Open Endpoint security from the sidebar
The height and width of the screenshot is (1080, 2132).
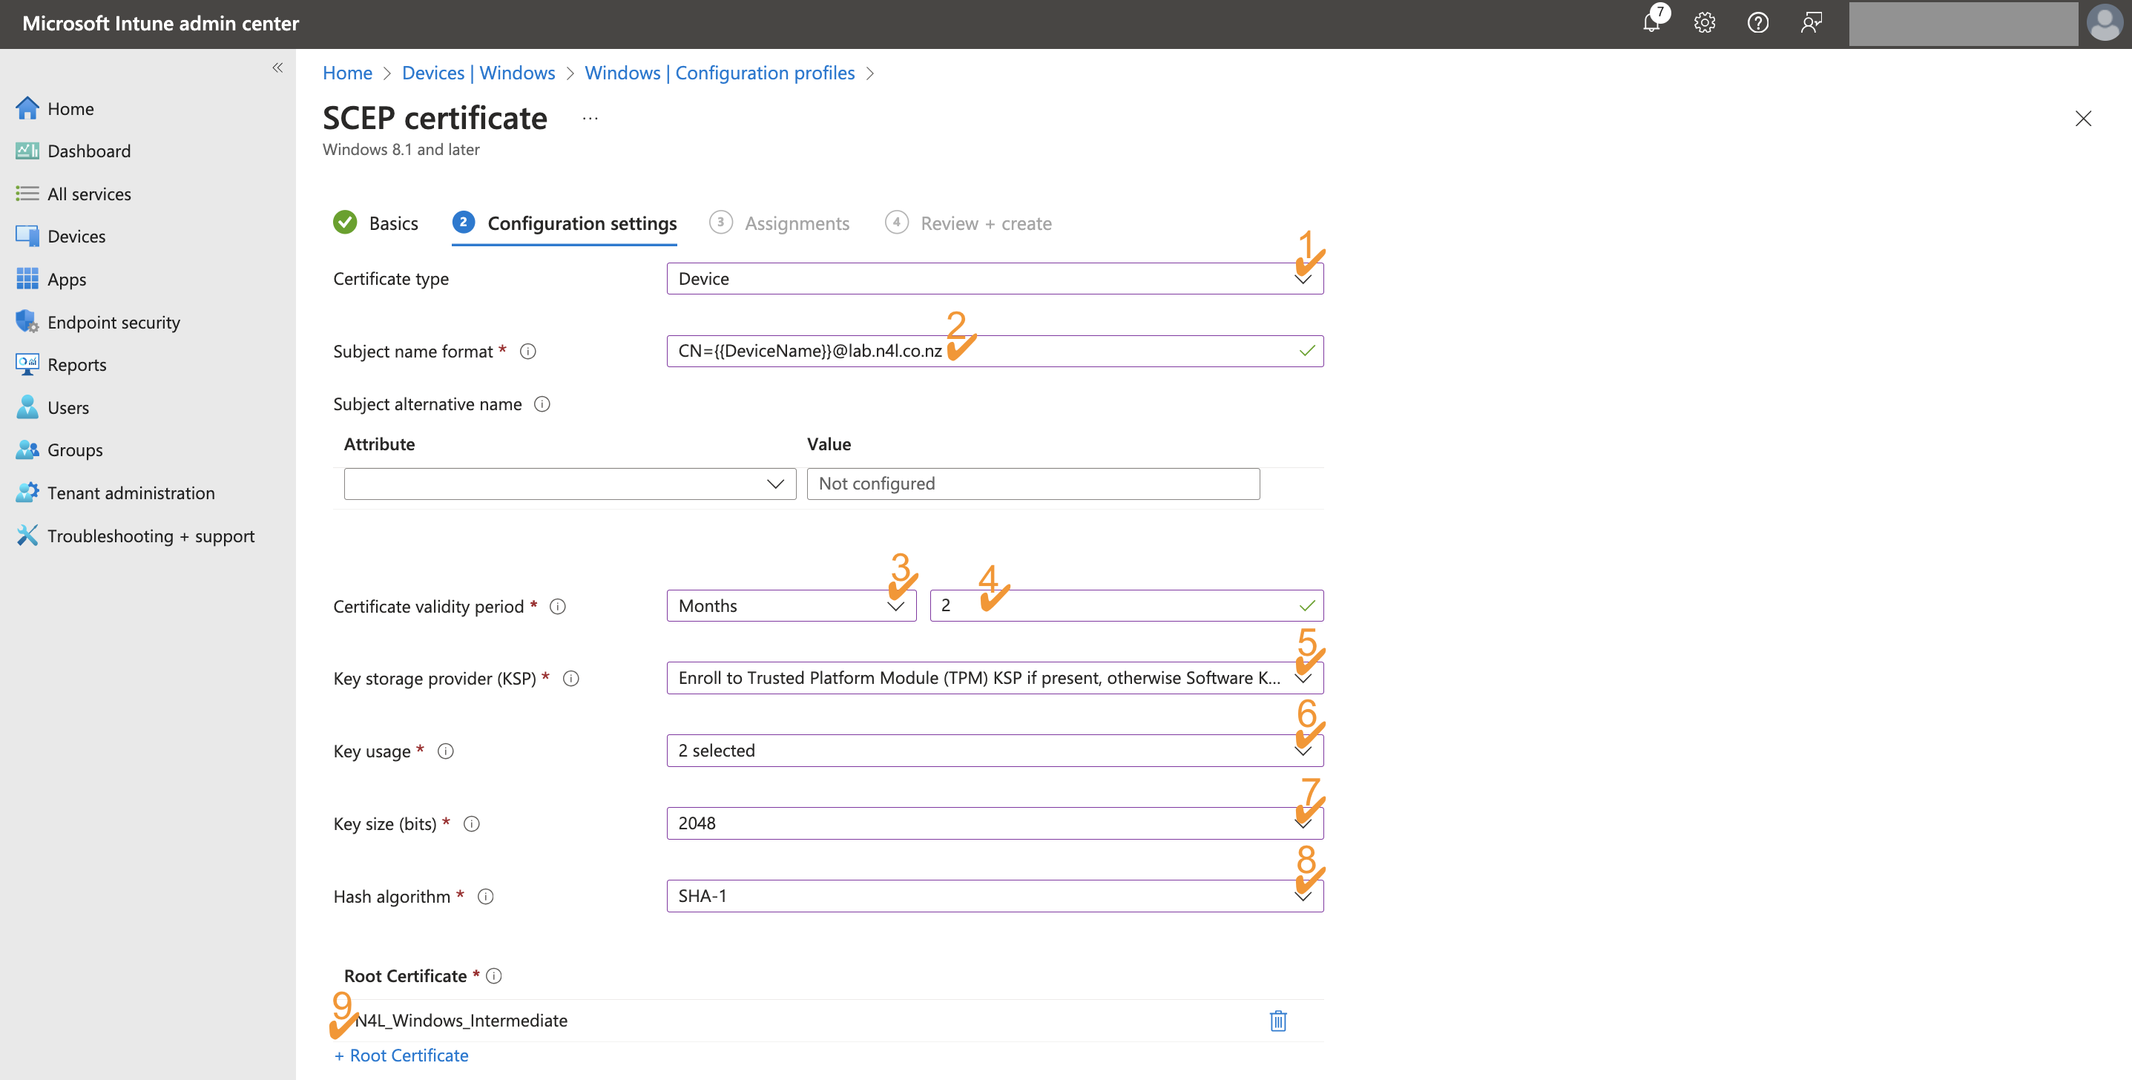[x=113, y=322]
